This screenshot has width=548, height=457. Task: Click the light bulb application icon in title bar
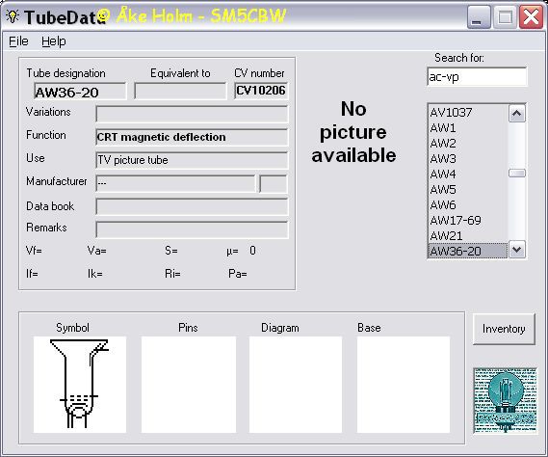13,16
